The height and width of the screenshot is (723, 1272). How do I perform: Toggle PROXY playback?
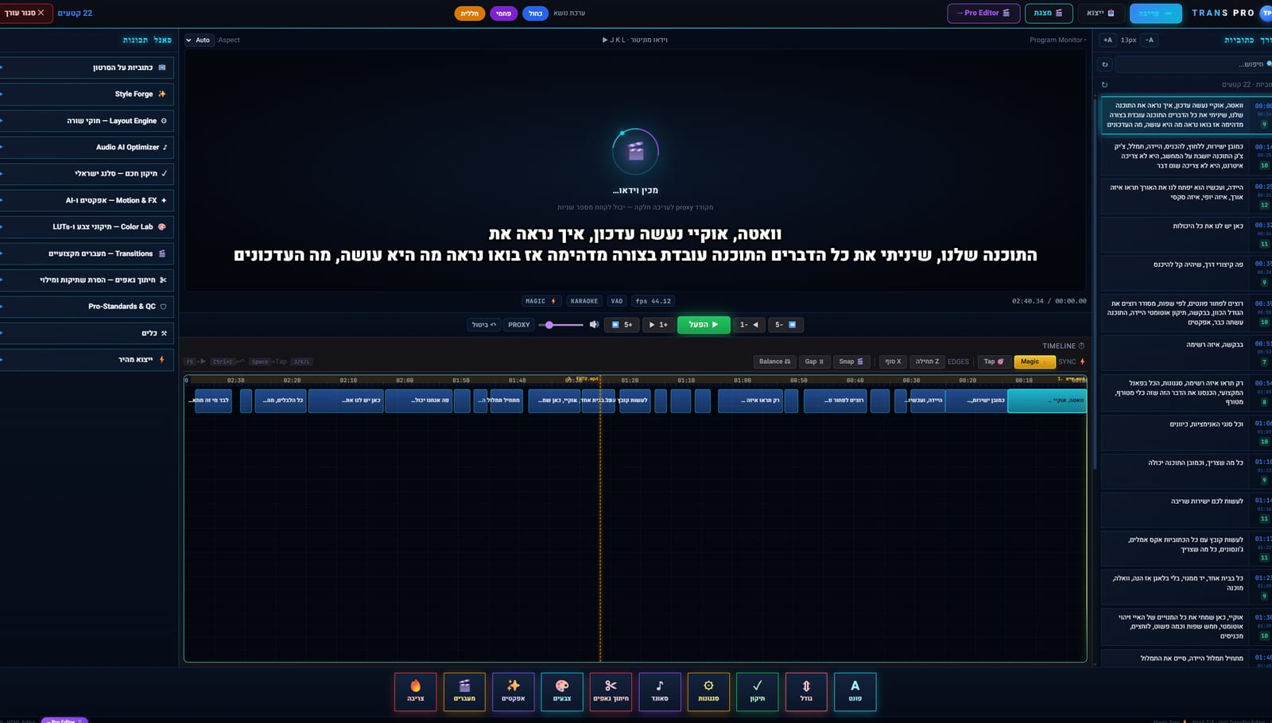(519, 324)
